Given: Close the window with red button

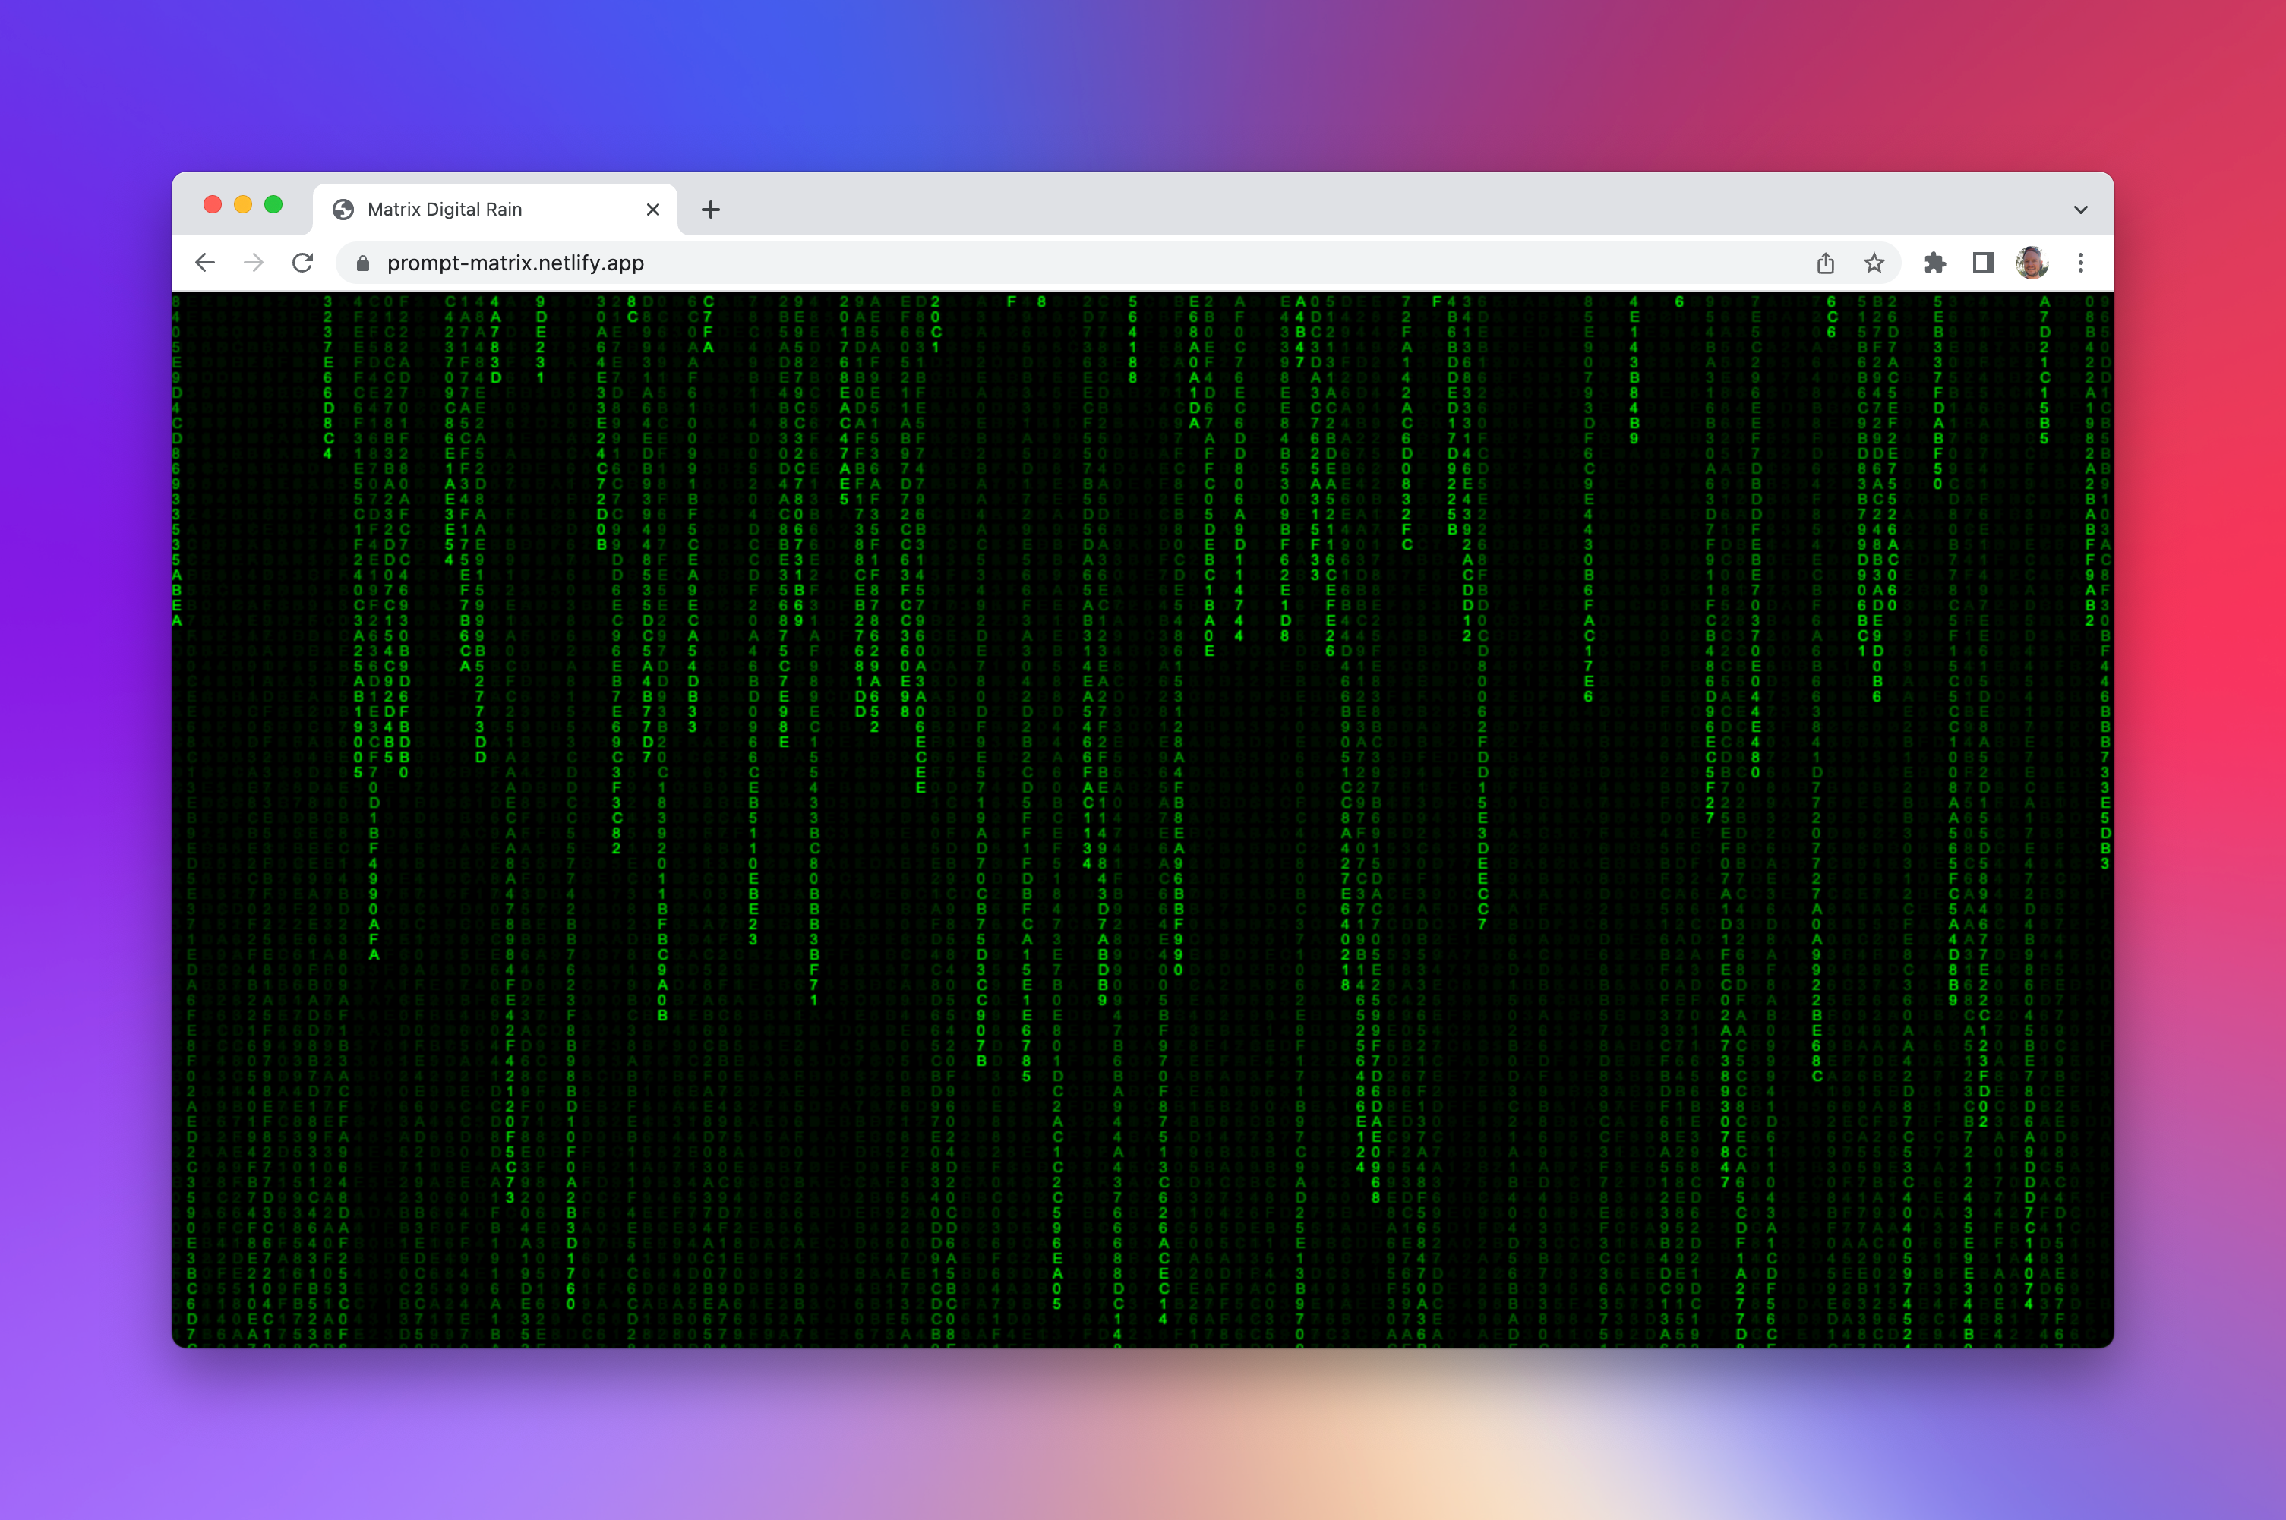Looking at the screenshot, I should tap(213, 204).
